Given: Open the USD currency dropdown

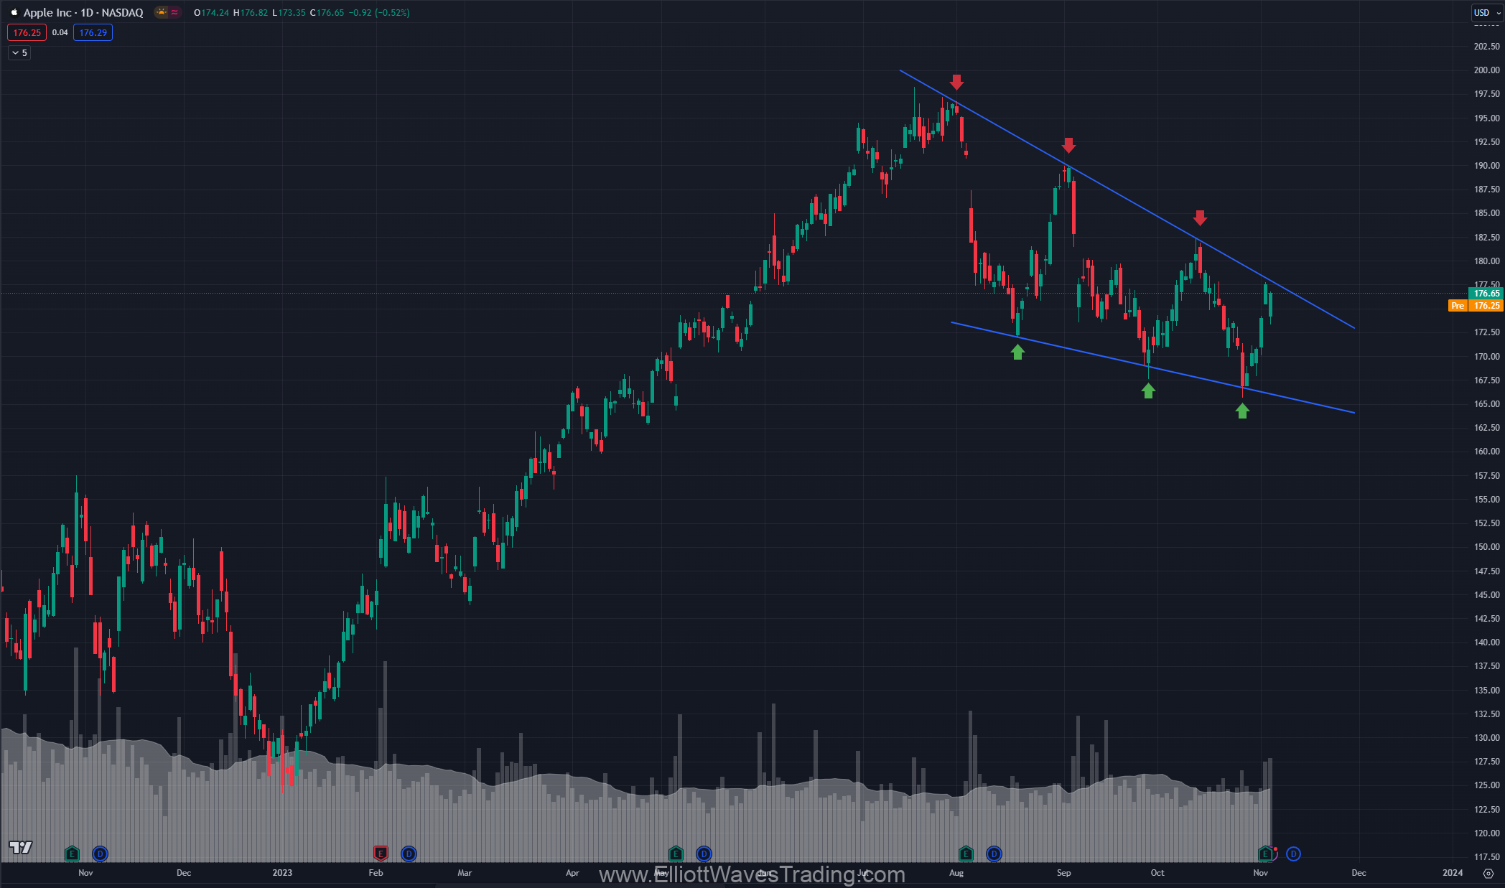Looking at the screenshot, I should click(x=1486, y=12).
